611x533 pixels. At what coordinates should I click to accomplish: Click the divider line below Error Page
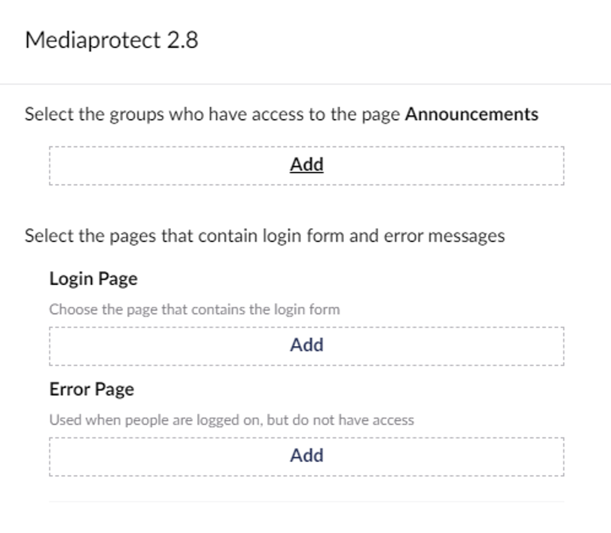307,501
